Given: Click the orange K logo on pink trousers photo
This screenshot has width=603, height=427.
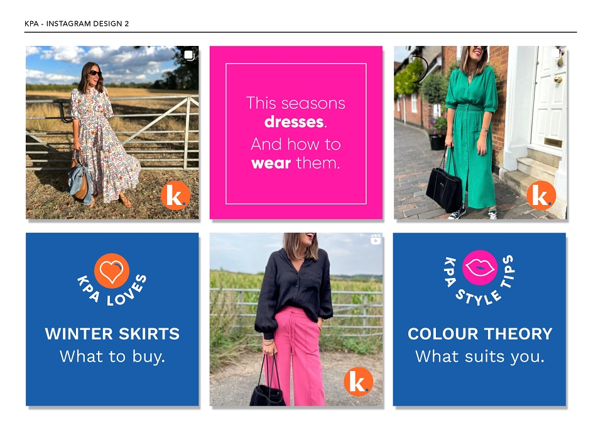Looking at the screenshot, I should (x=359, y=382).
